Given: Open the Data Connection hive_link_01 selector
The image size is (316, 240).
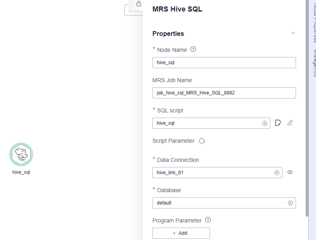Looking at the screenshot, I should click(212, 173).
